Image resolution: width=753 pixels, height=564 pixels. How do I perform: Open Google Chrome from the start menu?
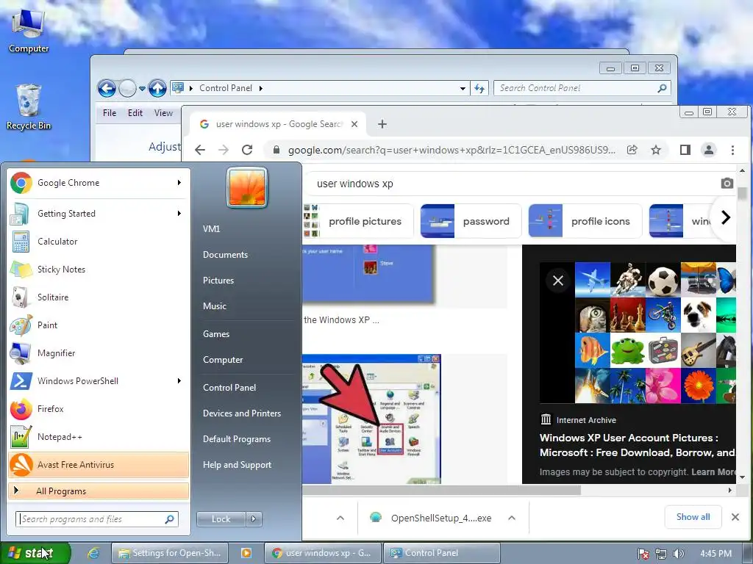tap(99, 183)
